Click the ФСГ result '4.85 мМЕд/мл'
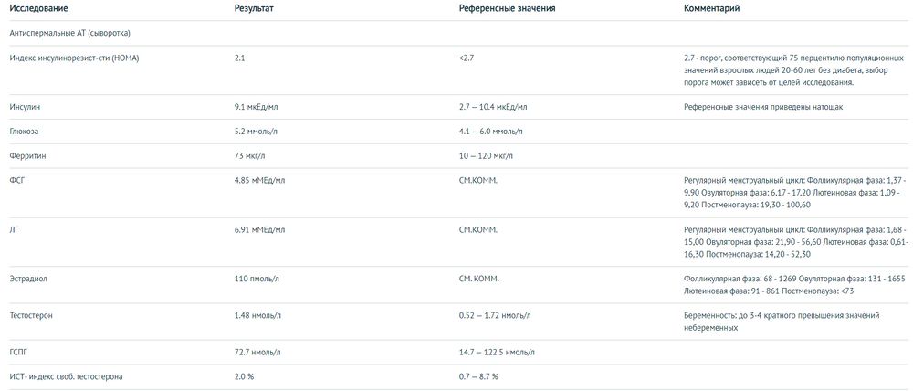 pos(259,181)
